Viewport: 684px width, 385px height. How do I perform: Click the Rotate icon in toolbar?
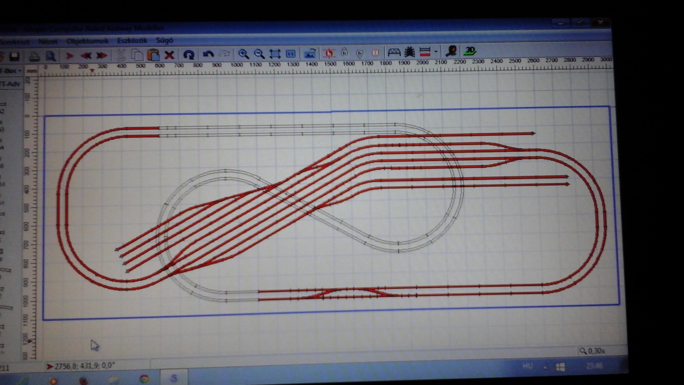tap(189, 55)
